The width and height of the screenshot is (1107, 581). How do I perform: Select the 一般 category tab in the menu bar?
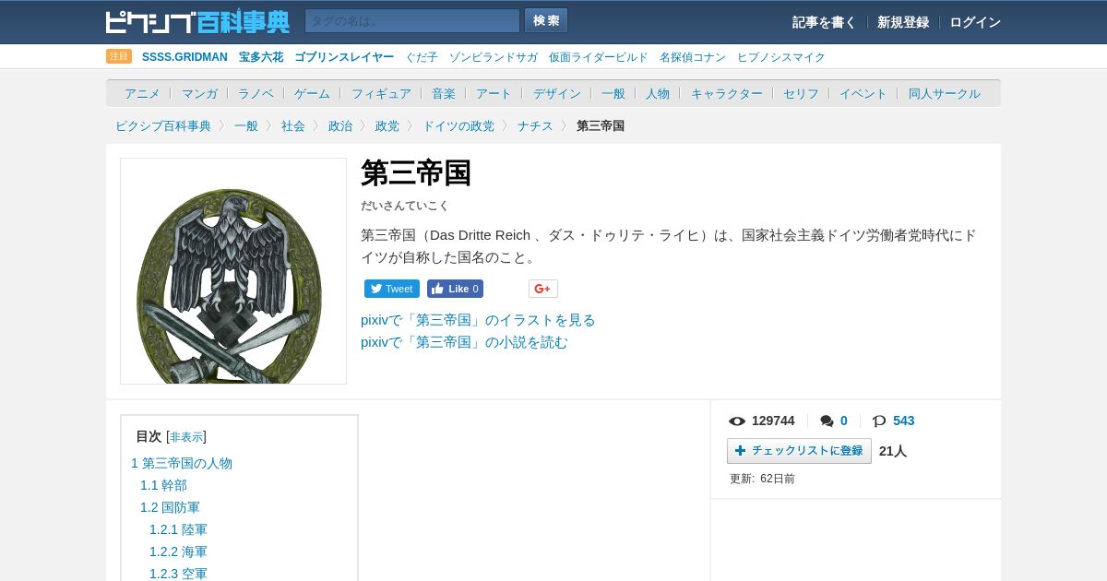point(613,93)
